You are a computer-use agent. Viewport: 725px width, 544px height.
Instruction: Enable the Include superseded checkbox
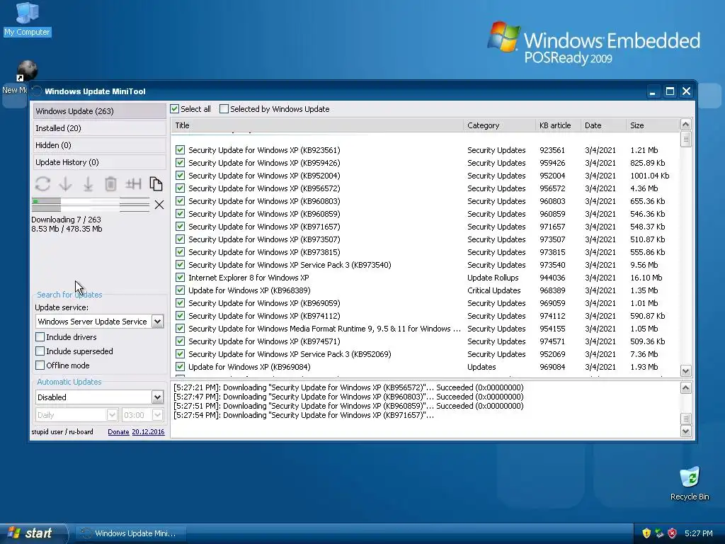click(x=40, y=351)
